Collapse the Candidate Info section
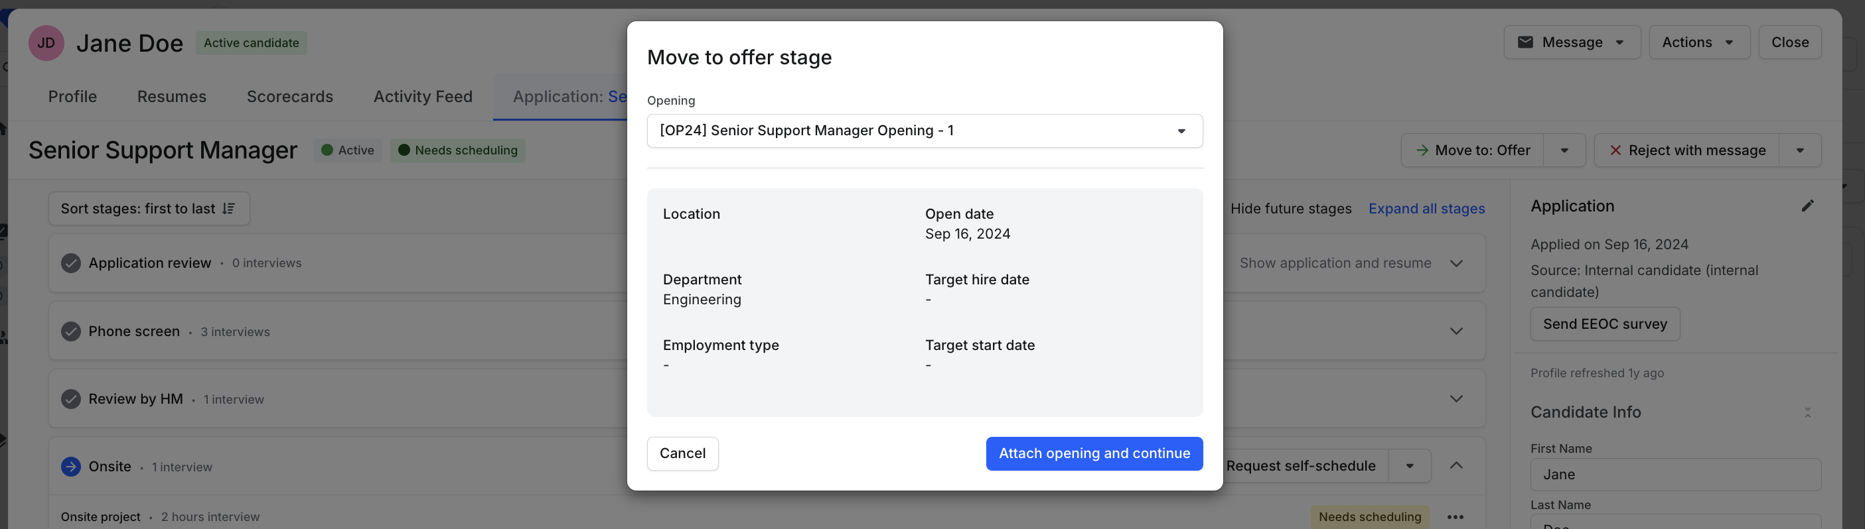The image size is (1865, 529). (x=1808, y=412)
